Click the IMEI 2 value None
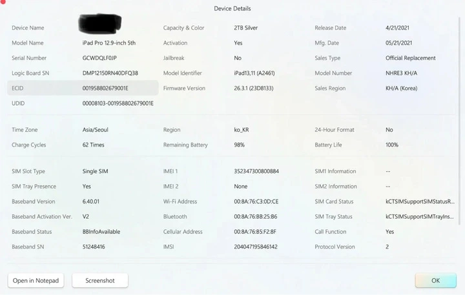465x295 pixels. click(x=240, y=186)
